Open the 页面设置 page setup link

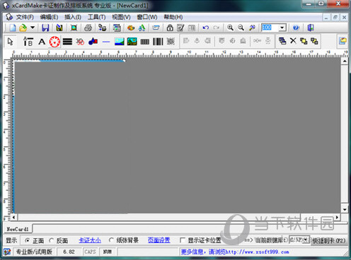pyautogui.click(x=159, y=240)
